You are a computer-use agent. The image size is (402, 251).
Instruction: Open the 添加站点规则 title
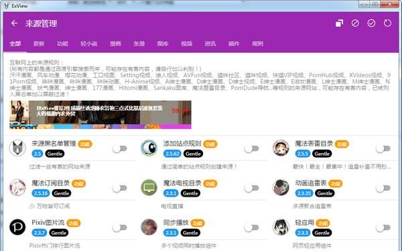click(182, 144)
